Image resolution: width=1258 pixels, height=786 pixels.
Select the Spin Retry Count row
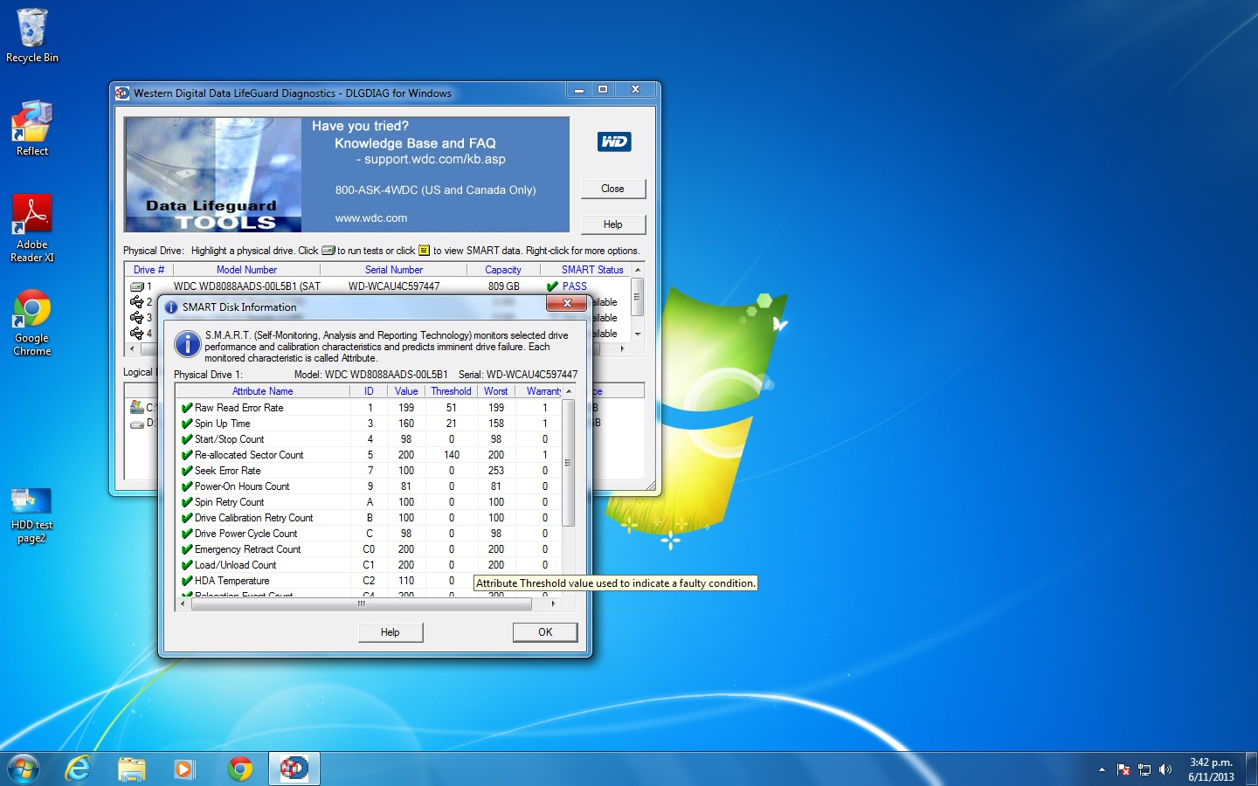369,502
